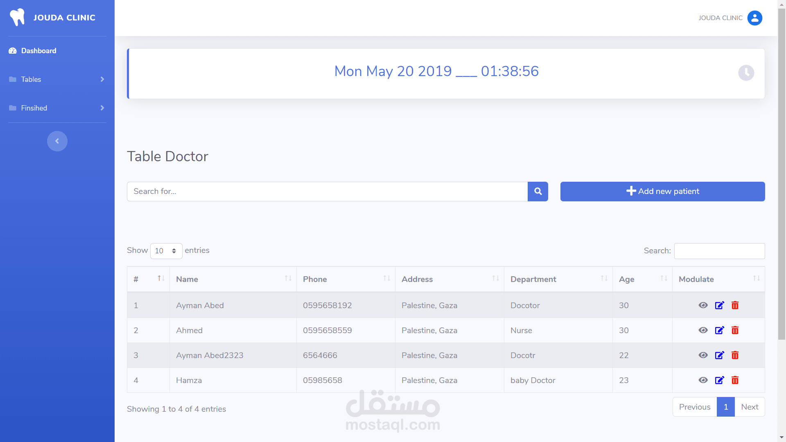The width and height of the screenshot is (786, 442).
Task: Expand the Finsihed sidebar menu
Action: (x=57, y=108)
